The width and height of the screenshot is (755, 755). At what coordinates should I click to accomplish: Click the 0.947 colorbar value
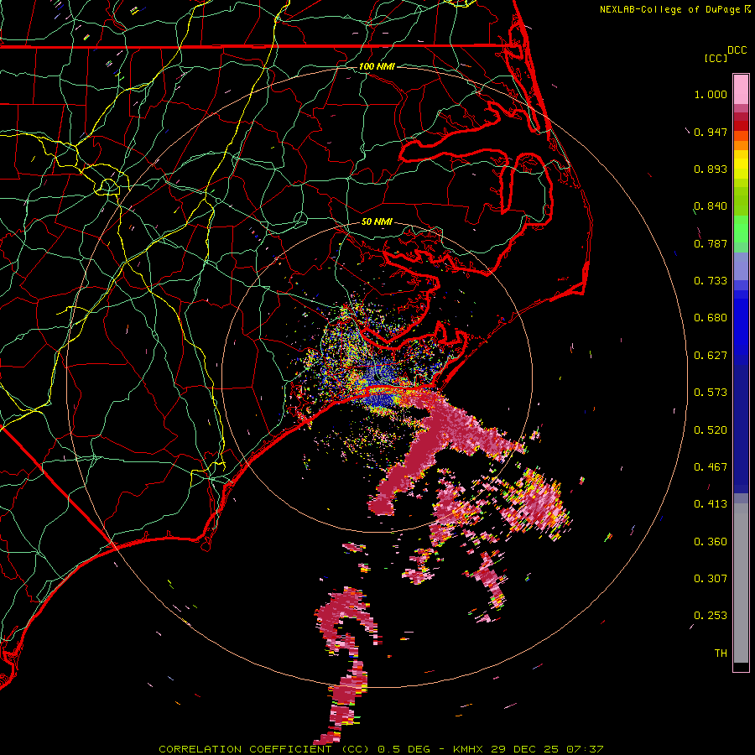click(x=711, y=132)
